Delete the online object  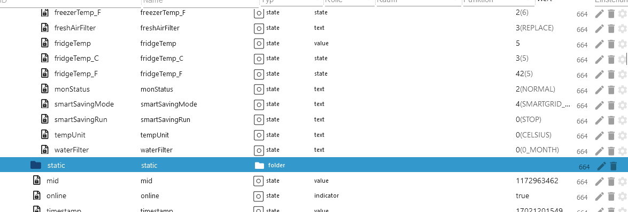[x=611, y=197]
